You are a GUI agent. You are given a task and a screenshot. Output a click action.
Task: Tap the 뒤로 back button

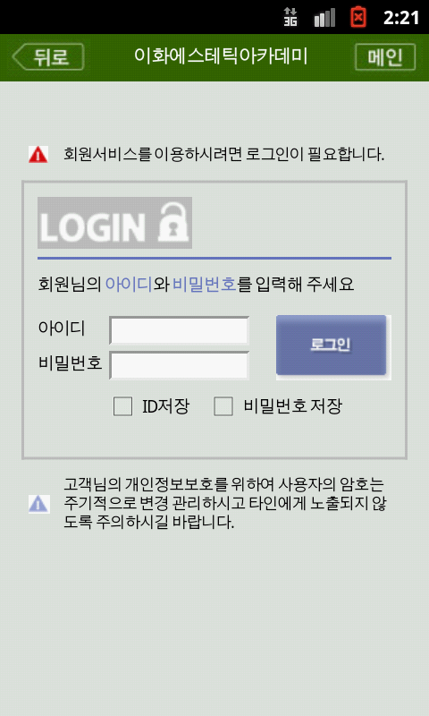pos(48,57)
